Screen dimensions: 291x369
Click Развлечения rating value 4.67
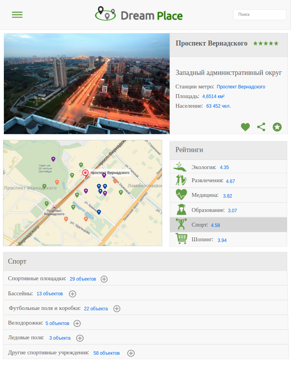coord(231,181)
